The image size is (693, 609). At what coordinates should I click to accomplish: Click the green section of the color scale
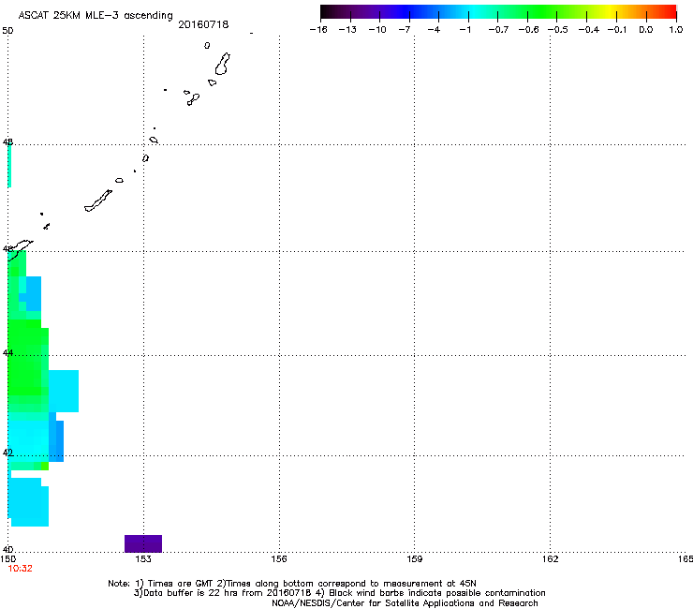[543, 12]
